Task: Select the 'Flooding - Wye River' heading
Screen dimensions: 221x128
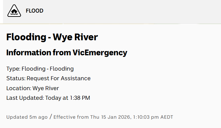Action: pos(52,37)
